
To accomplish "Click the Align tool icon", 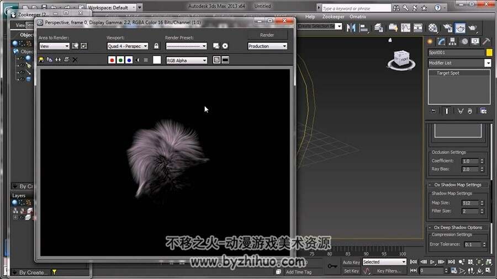I will [364, 28].
